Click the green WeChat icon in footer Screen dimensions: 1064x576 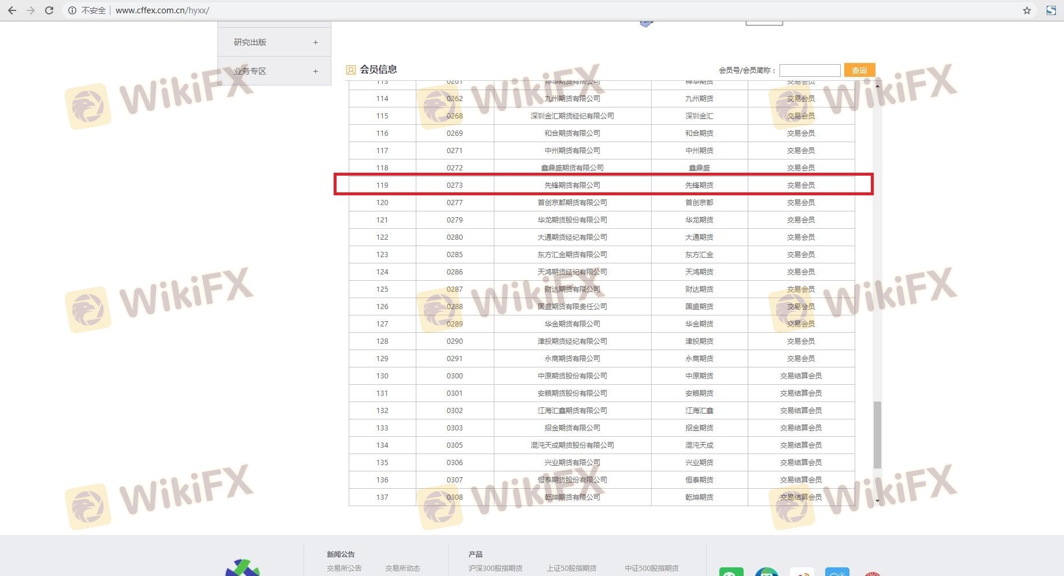731,573
